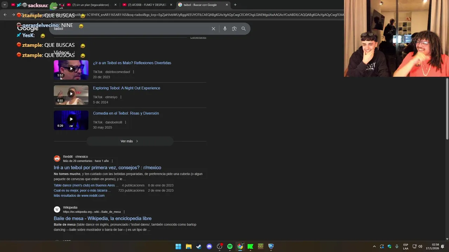This screenshot has height=252, width=449.
Task: Open options for distritocomediaof video
Action: click(x=133, y=72)
